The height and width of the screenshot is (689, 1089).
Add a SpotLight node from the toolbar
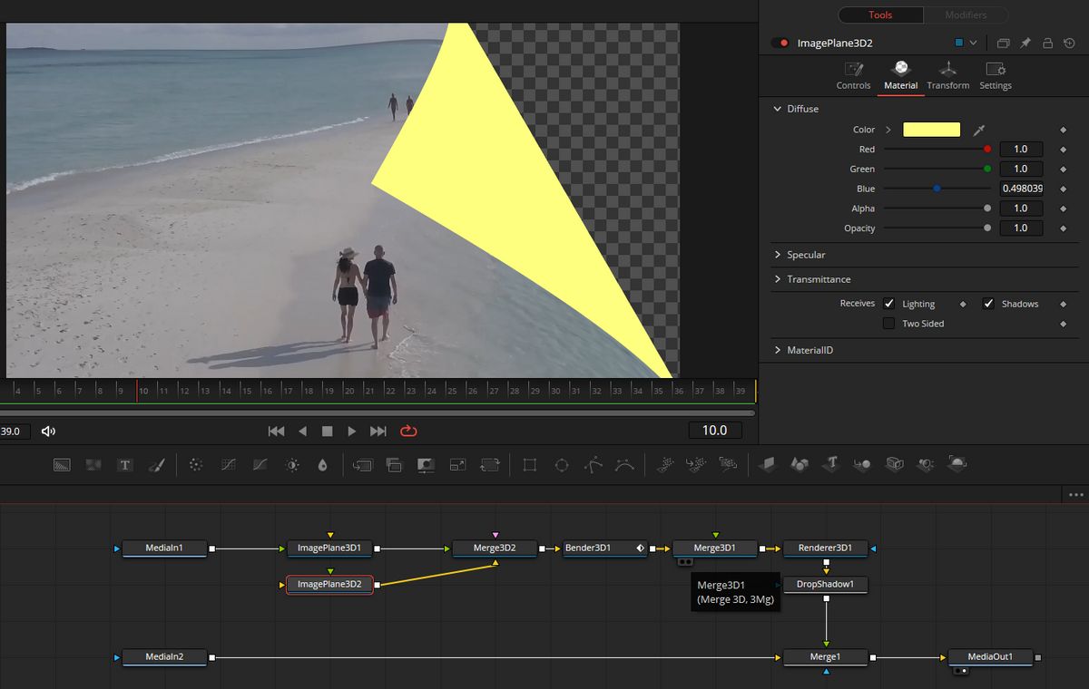click(926, 464)
